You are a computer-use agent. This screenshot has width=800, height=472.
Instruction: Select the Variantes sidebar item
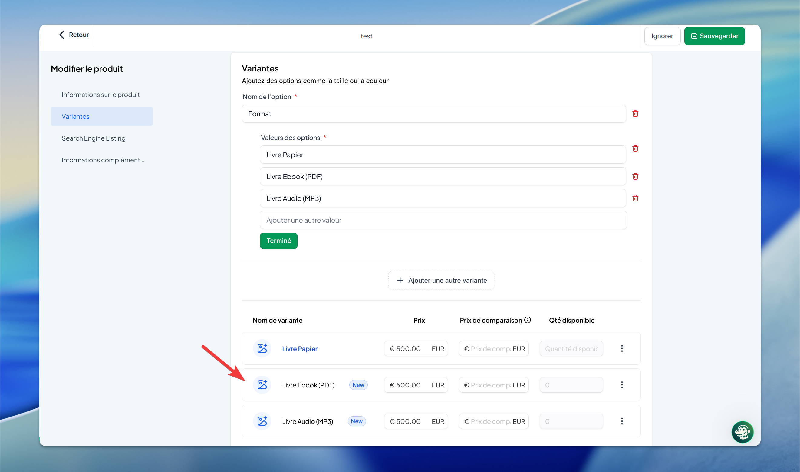pos(102,116)
